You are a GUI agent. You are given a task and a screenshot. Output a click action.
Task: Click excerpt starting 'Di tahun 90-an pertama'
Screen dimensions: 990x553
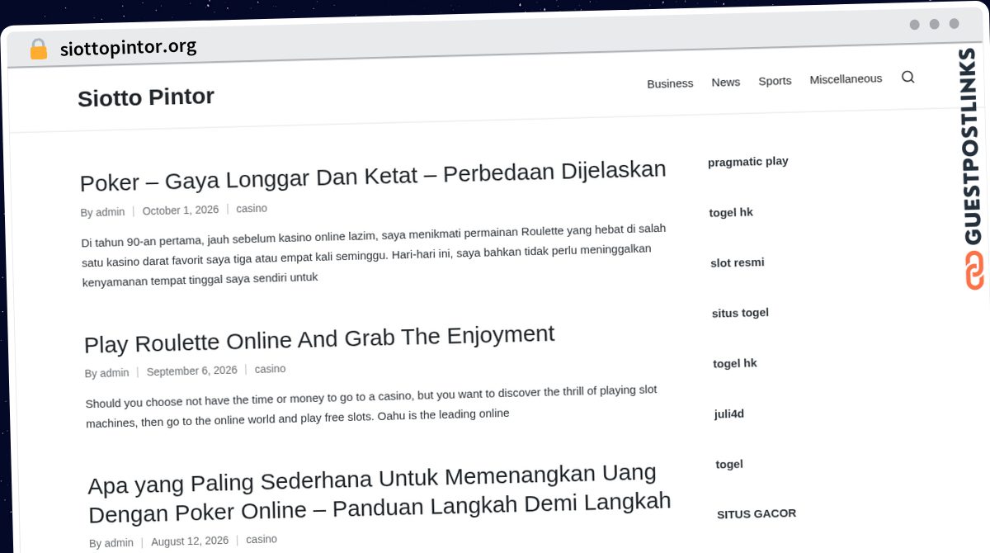point(374,254)
